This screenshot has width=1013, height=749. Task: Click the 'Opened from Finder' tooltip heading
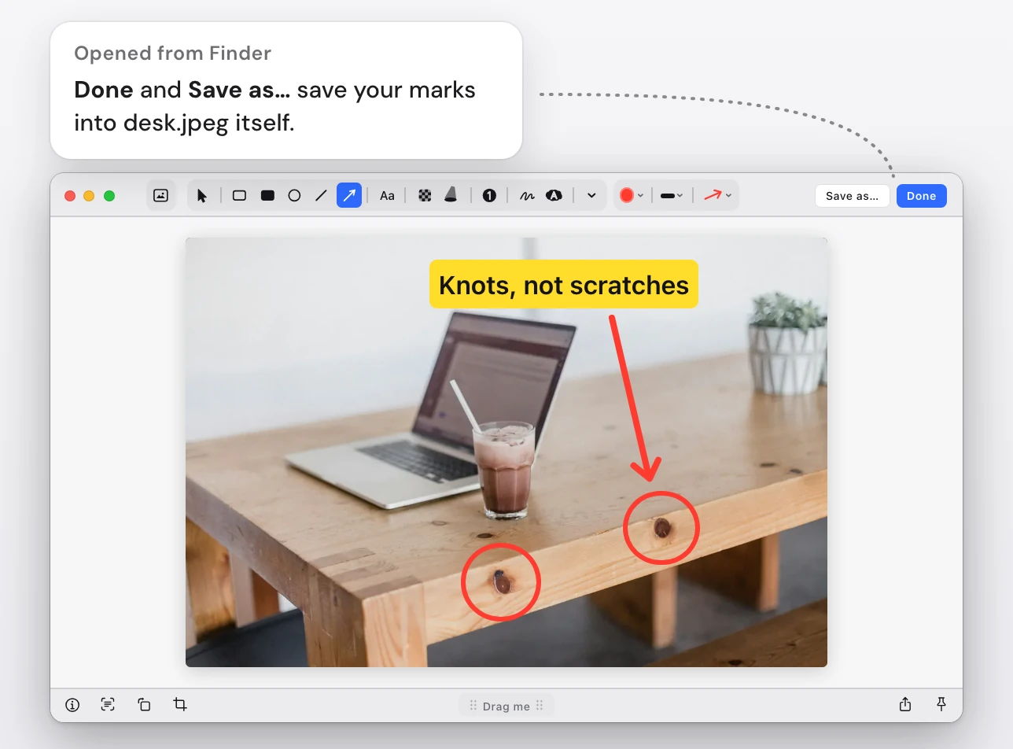pos(172,53)
